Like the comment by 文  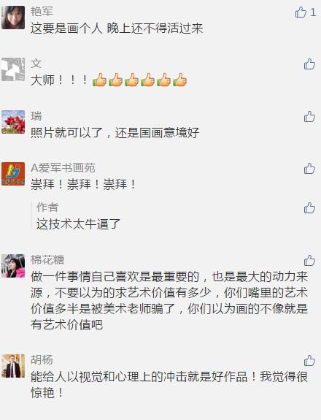tap(309, 64)
